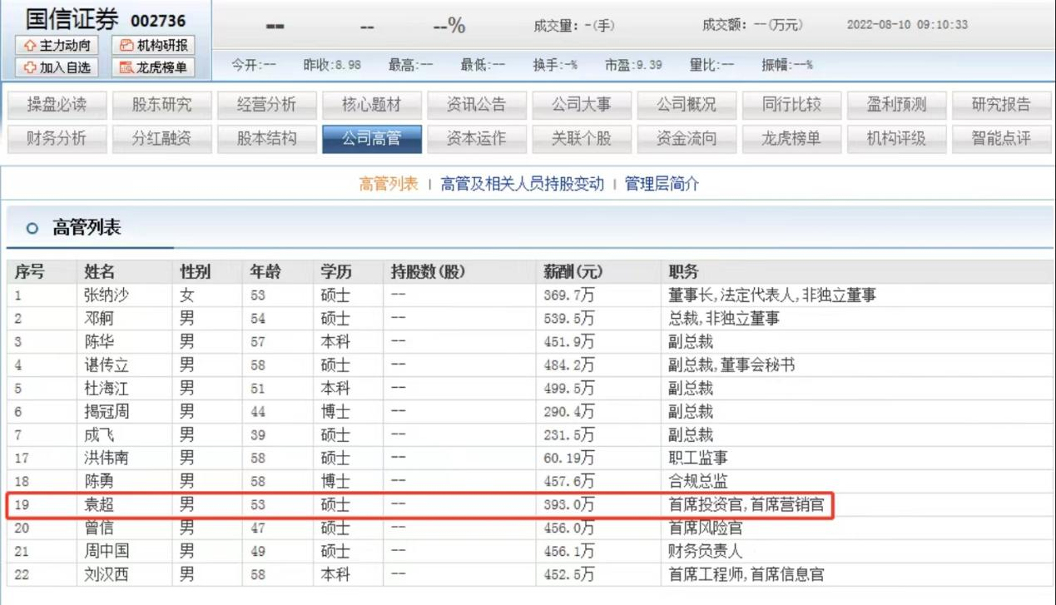The height and width of the screenshot is (605, 1056).
Task: Open 经营分析 tab
Action: coord(266,105)
